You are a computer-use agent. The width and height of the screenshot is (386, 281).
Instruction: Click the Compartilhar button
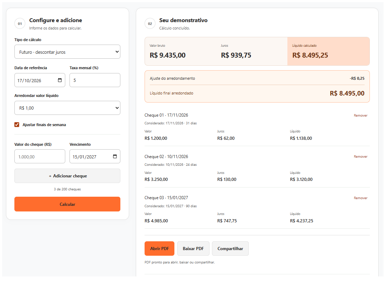230,248
